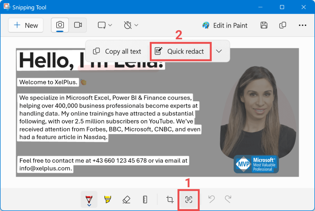
Task: Select the image Crop tool
Action: coord(170,199)
